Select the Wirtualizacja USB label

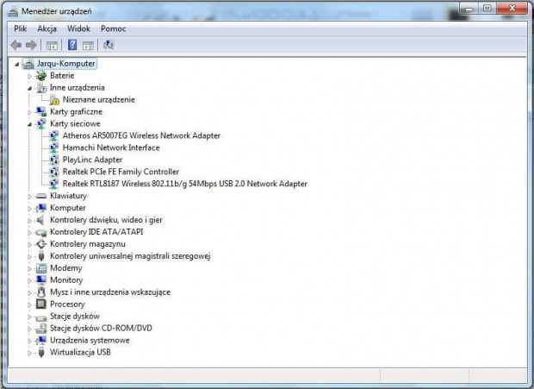(80, 352)
